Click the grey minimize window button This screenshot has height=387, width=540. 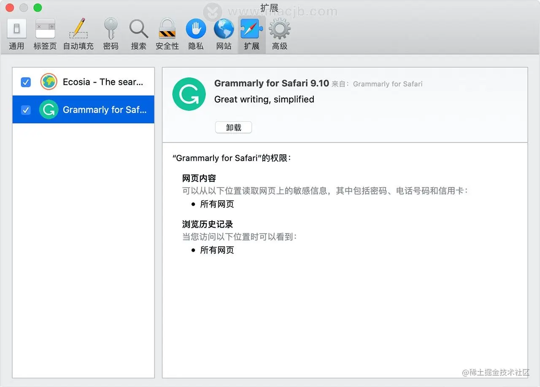click(x=24, y=8)
